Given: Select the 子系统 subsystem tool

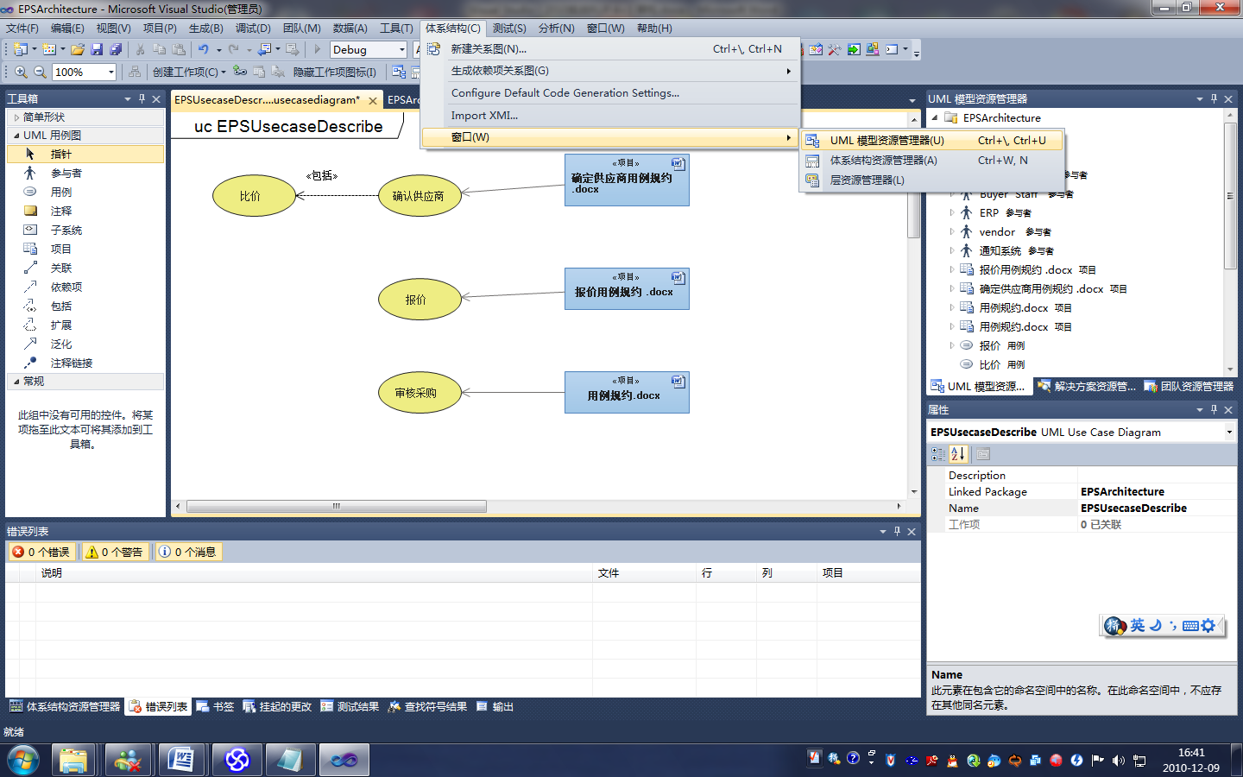Looking at the screenshot, I should [x=85, y=230].
